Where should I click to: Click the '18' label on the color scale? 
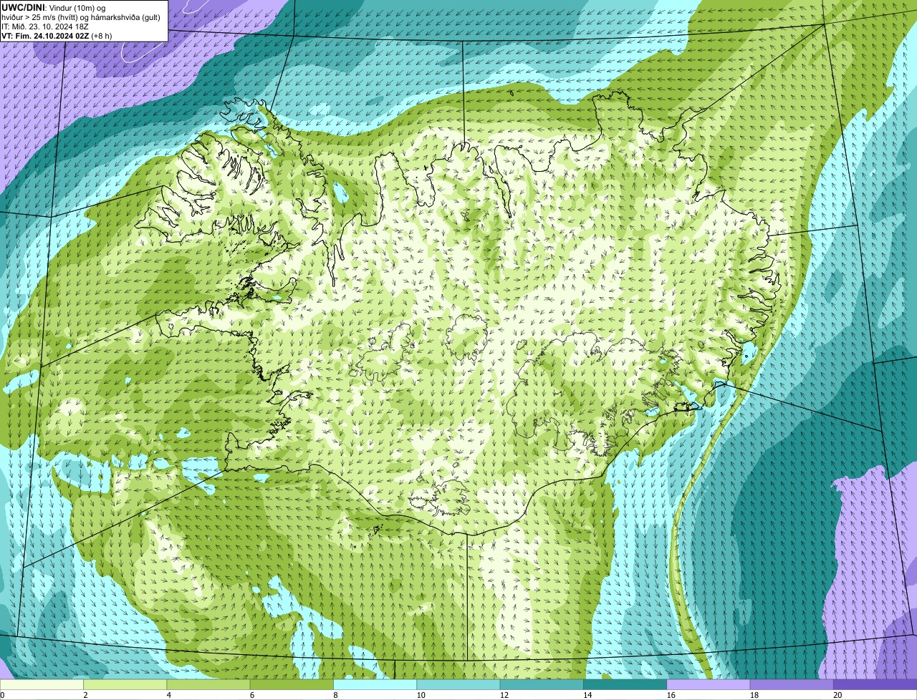click(x=754, y=695)
